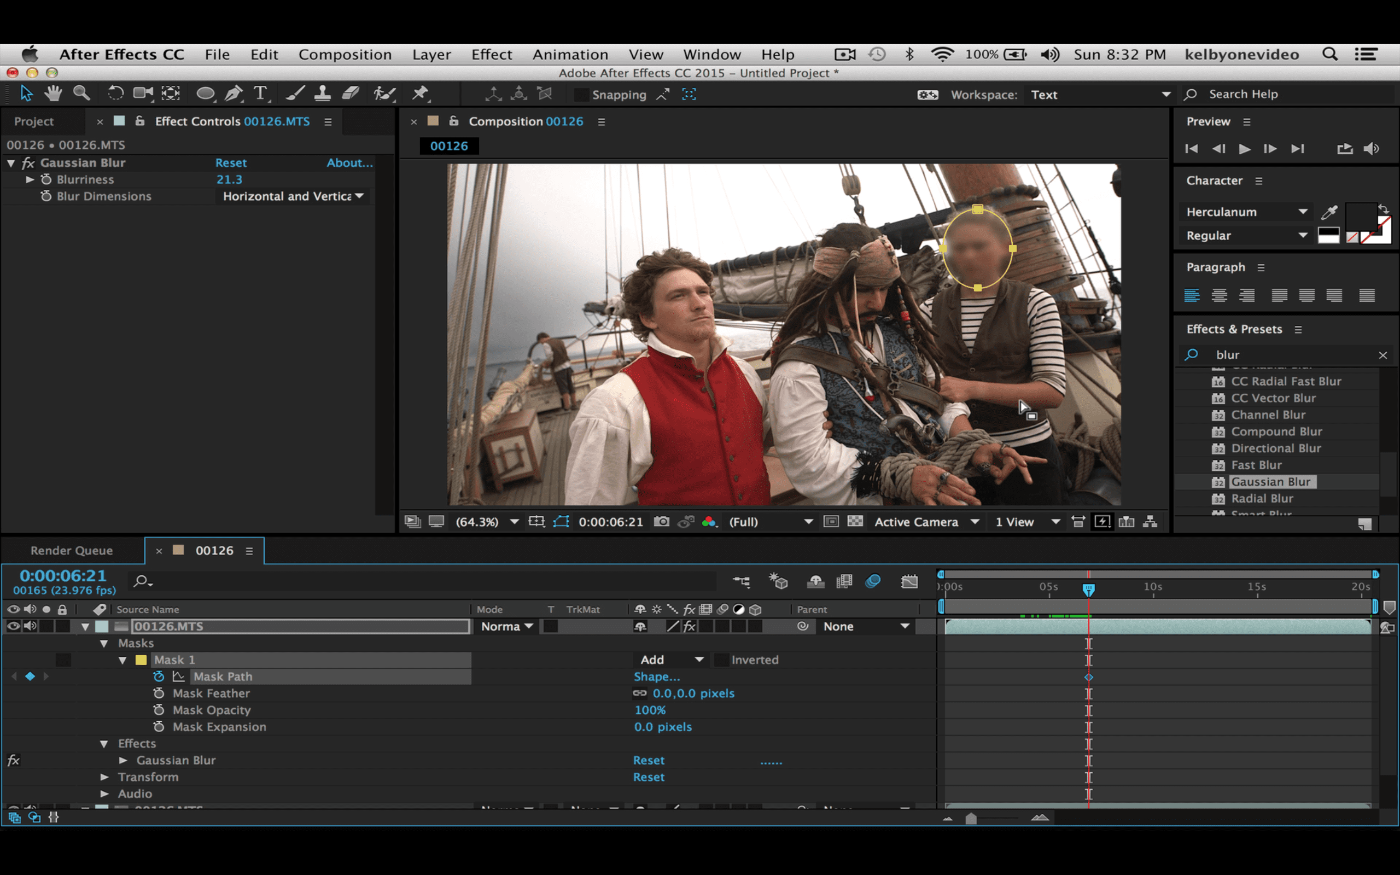Open the Effect menu

(491, 54)
